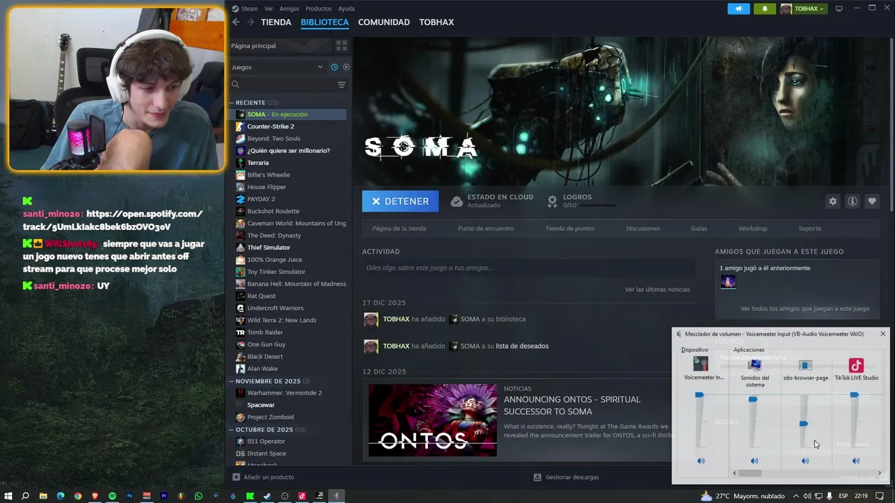Open Spotify from the taskbar
This screenshot has width=895, height=503.
pyautogui.click(x=112, y=496)
